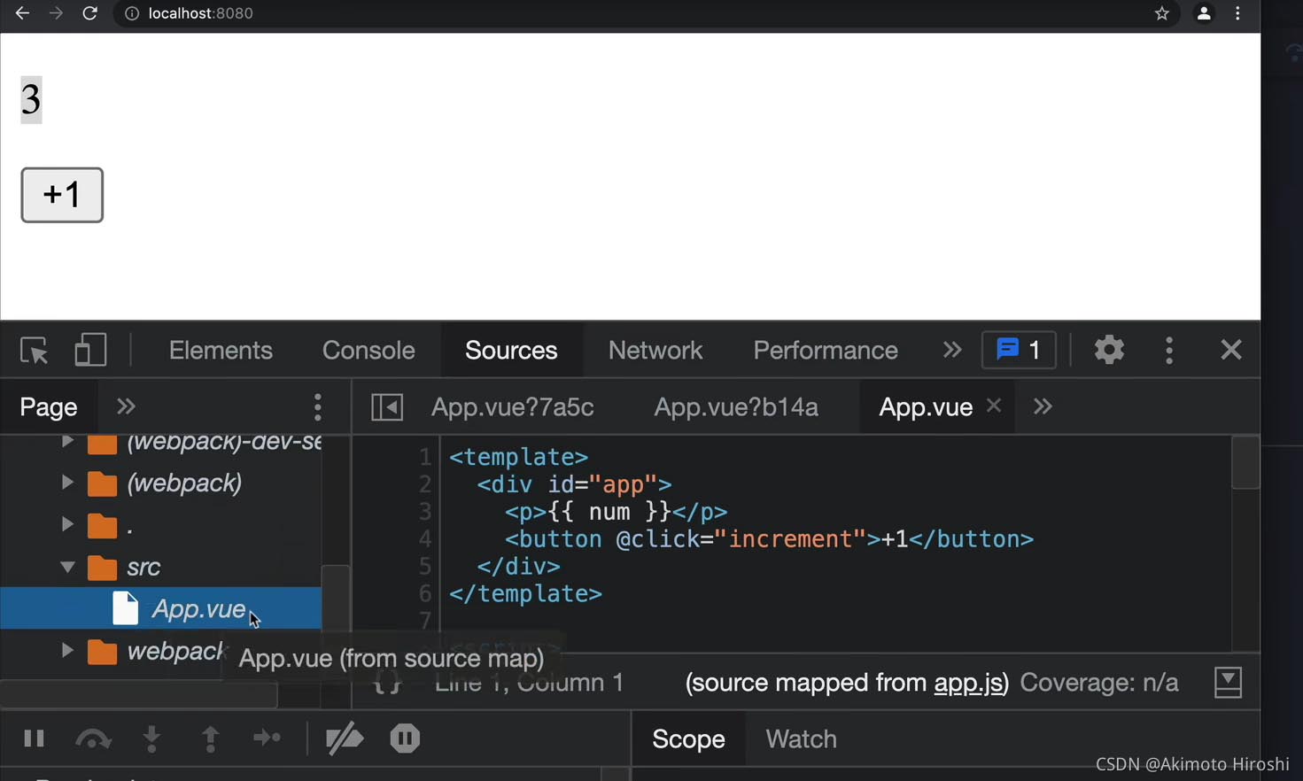Collapse the src folder
The width and height of the screenshot is (1303, 781).
(x=67, y=567)
